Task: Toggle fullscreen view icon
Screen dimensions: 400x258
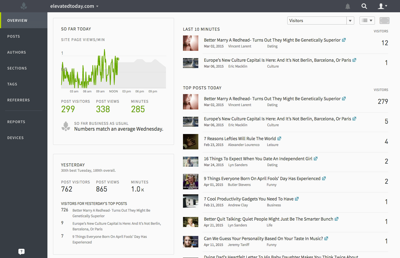Action: click(x=384, y=20)
